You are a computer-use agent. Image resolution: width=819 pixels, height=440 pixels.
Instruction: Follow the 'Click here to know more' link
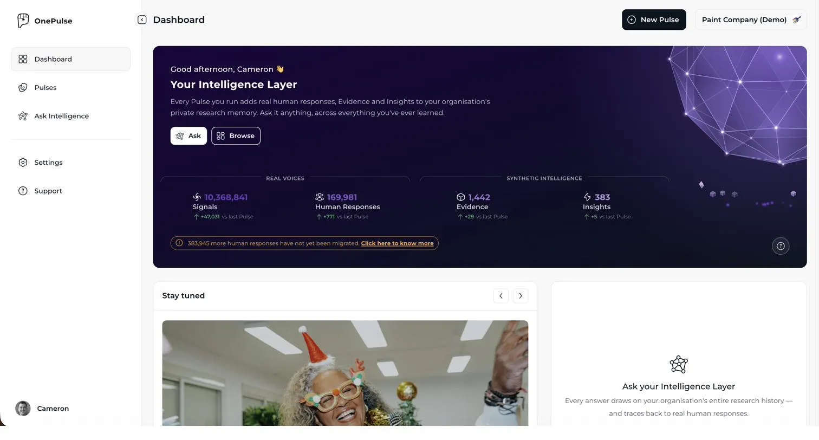[397, 243]
